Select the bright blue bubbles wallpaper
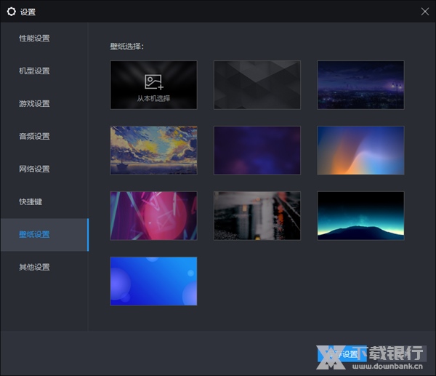Image resolution: width=436 pixels, height=376 pixels. point(153,281)
